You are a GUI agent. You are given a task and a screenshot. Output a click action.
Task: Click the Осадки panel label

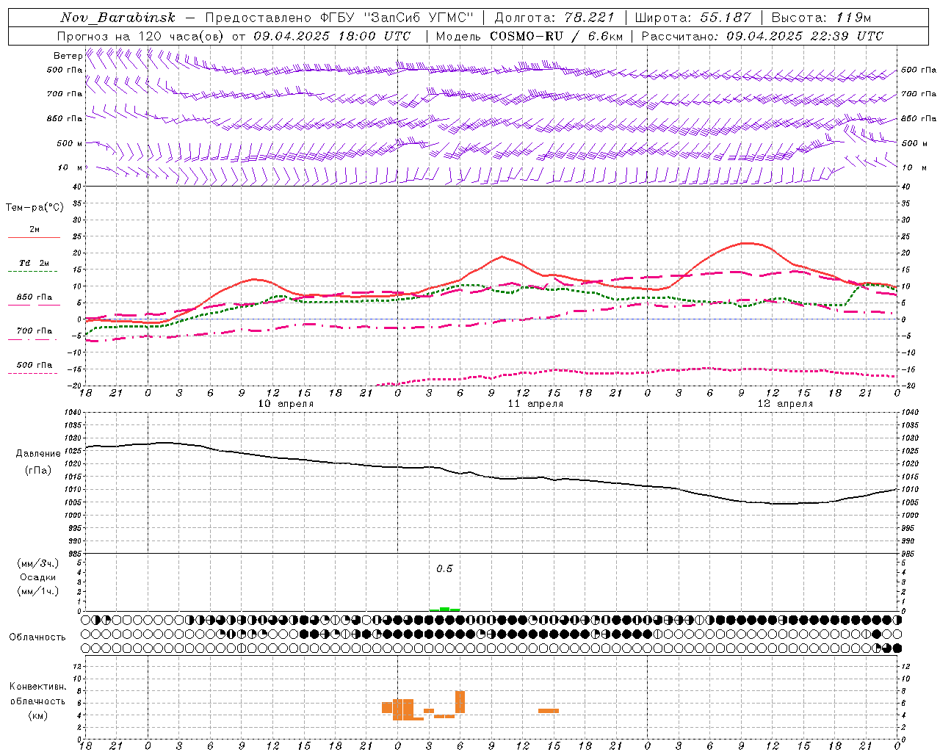point(37,577)
